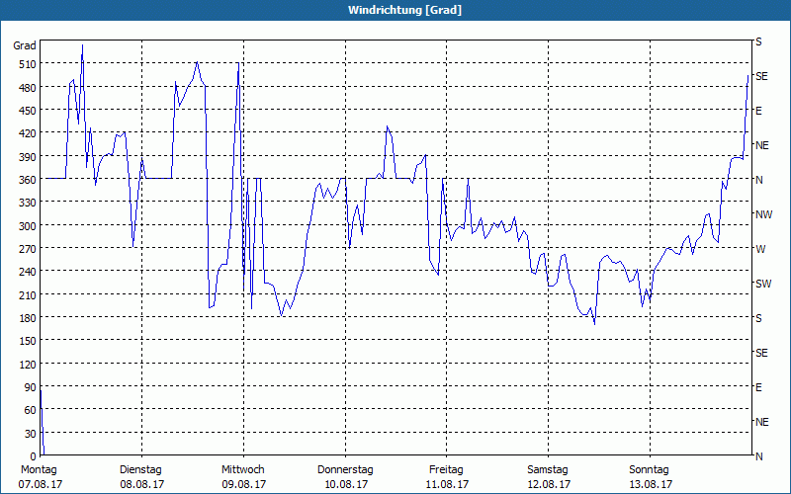The height and width of the screenshot is (494, 791).
Task: Select the date 09.08.17
Action: (x=244, y=484)
